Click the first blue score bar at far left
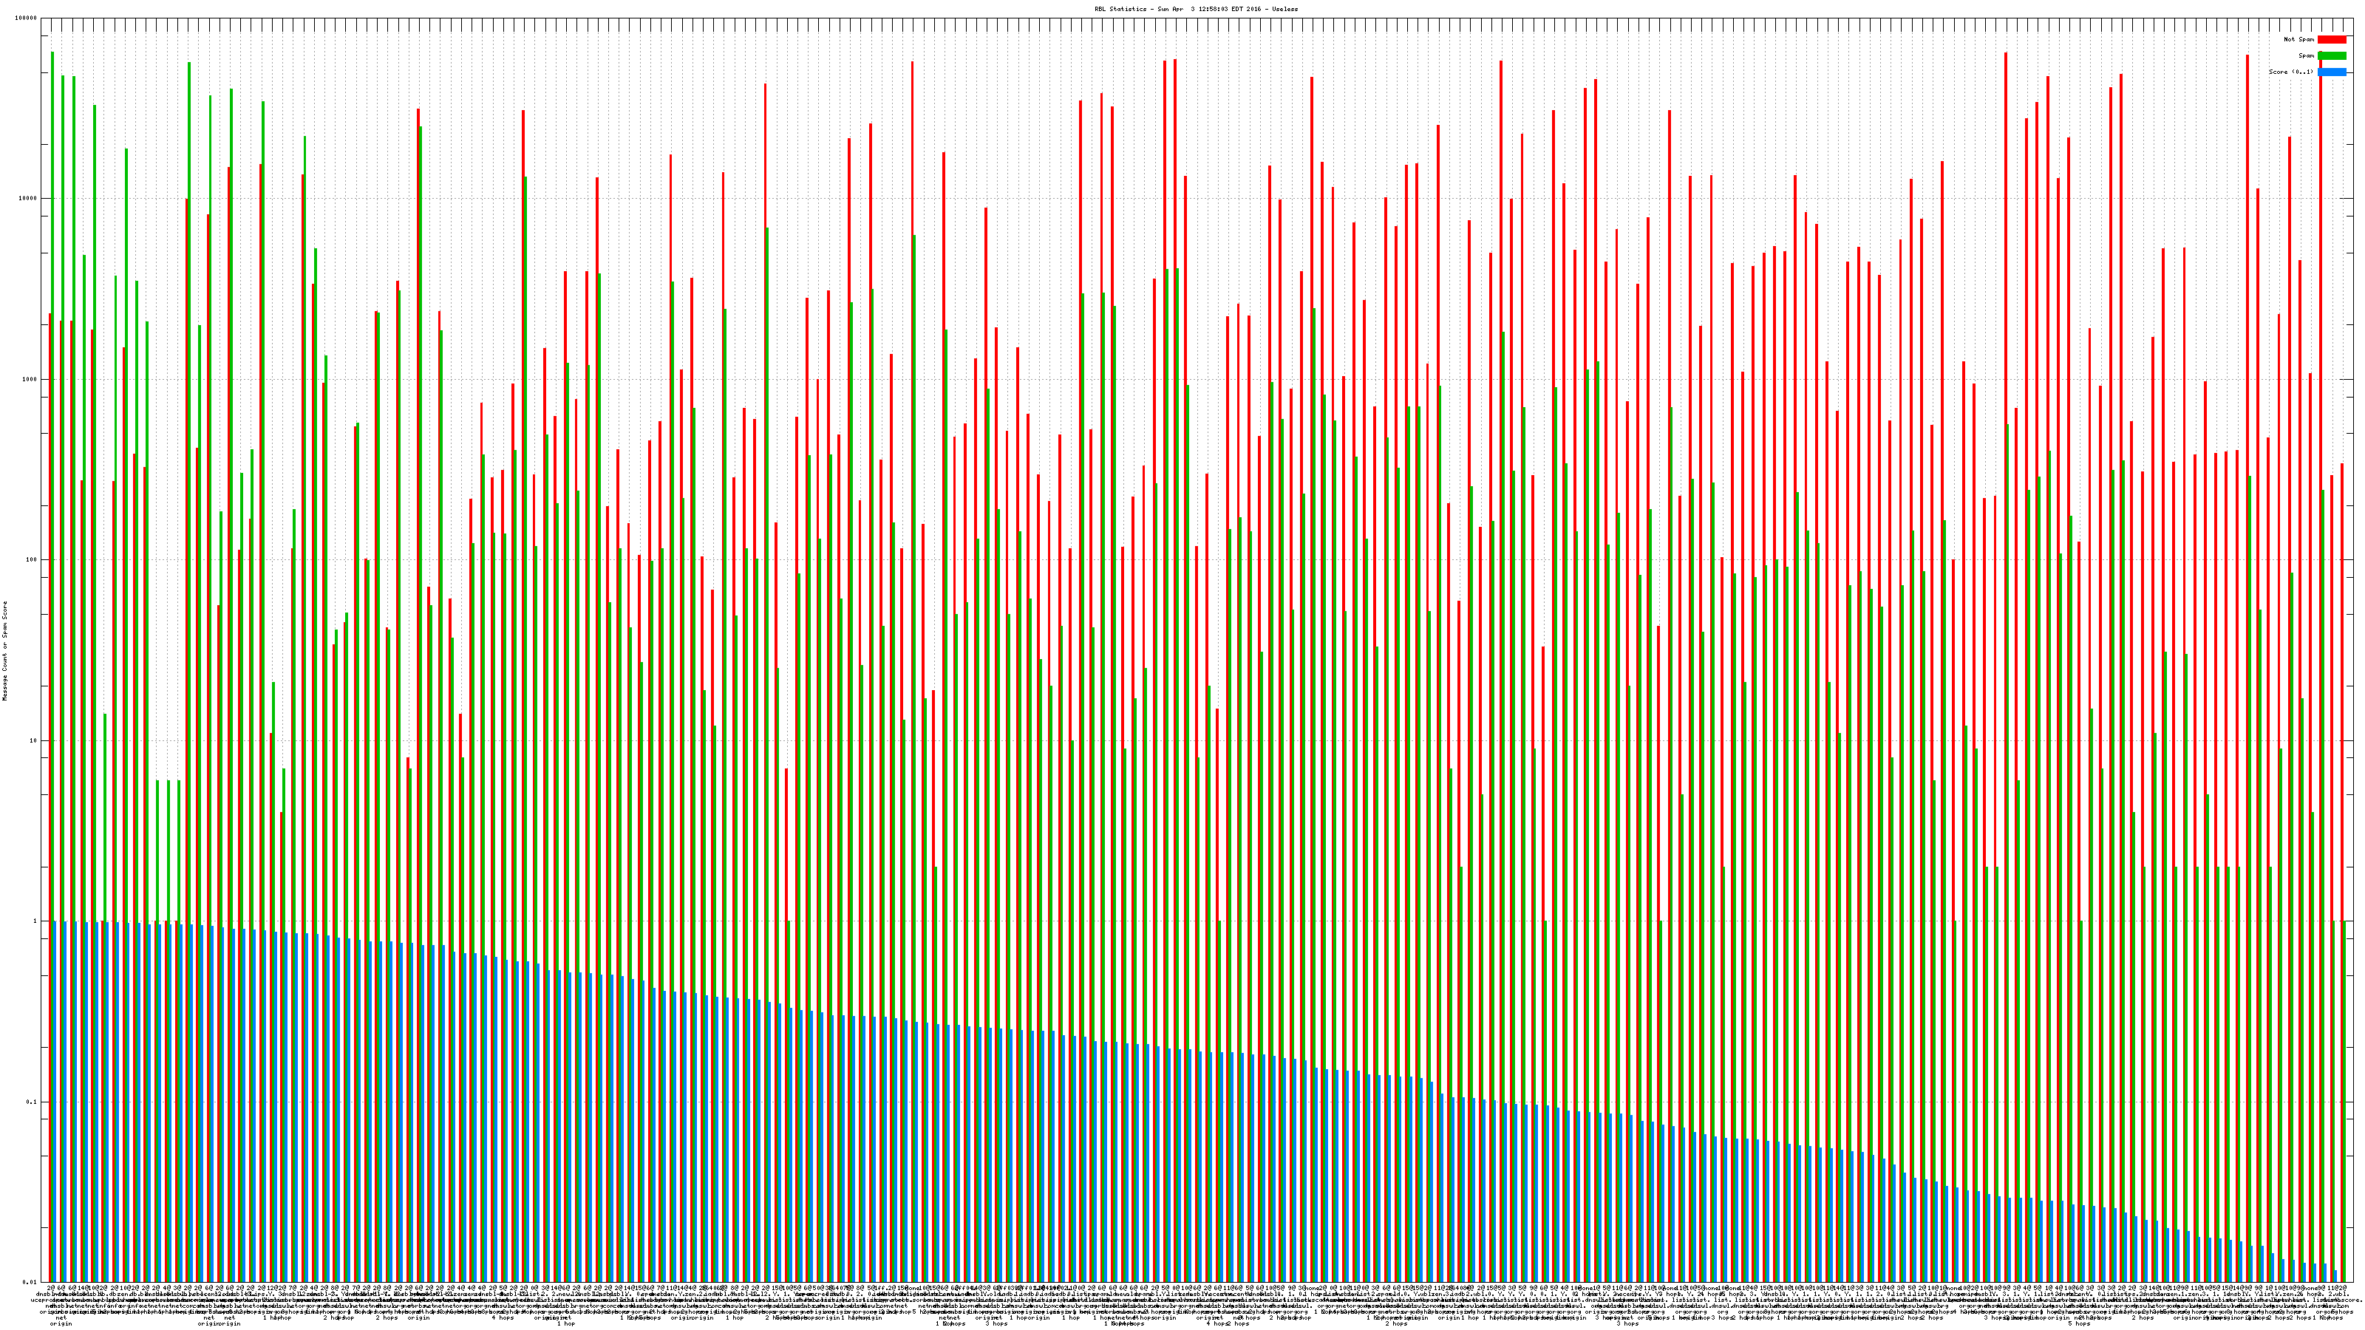The image size is (2365, 1330). (x=54, y=1102)
